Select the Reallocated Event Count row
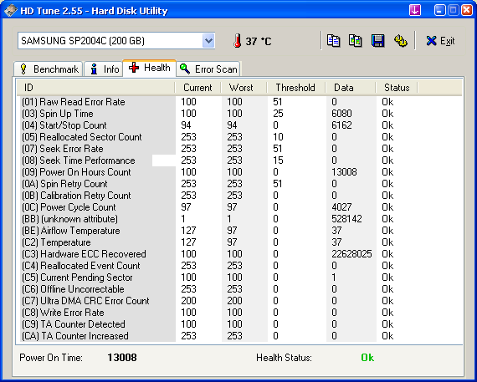477x382 pixels. [x=239, y=266]
